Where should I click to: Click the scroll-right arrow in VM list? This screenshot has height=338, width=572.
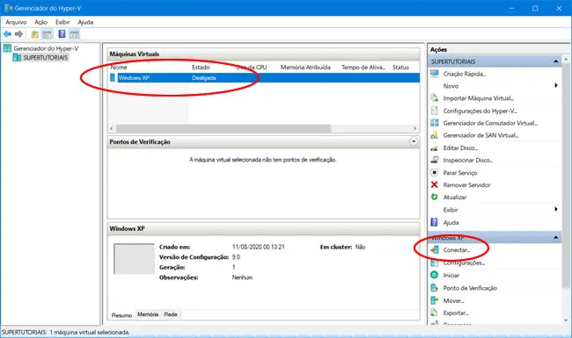414,128
